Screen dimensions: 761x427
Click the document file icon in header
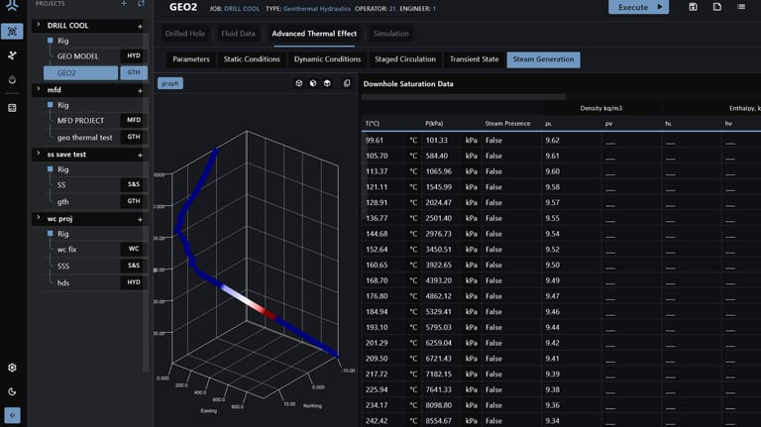click(716, 7)
